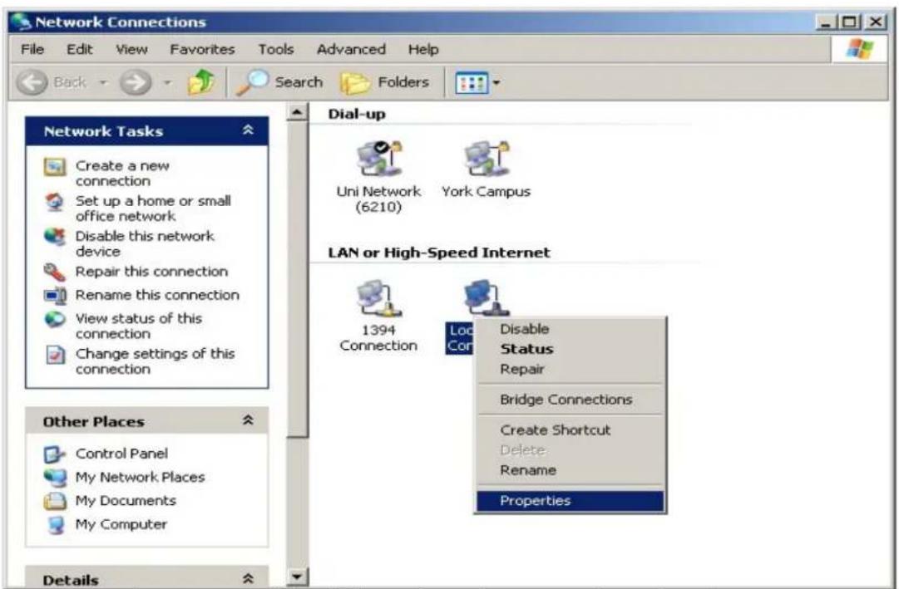
Task: Click the Disable this network device icon
Action: click(55, 237)
